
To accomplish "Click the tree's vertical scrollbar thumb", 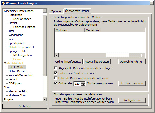I will [x=45, y=46].
